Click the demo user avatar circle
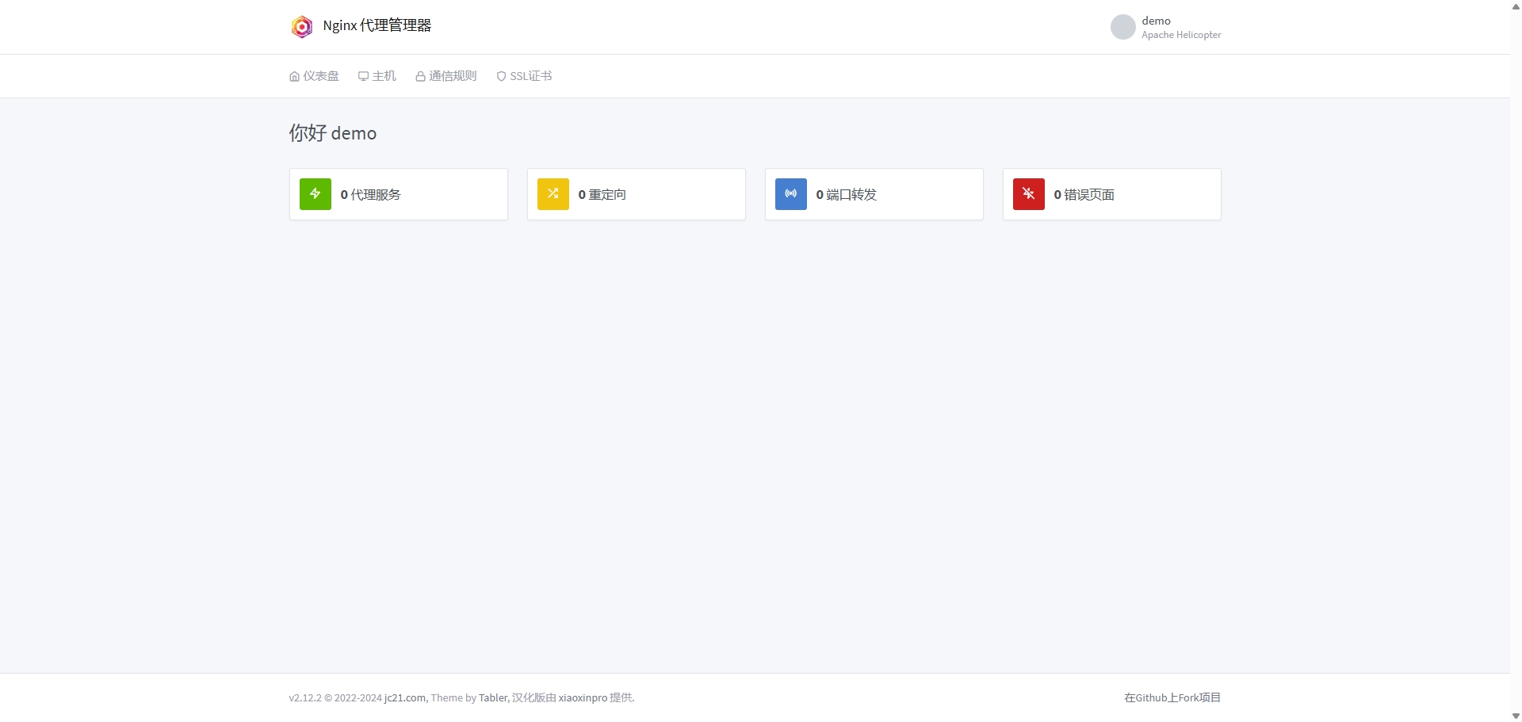This screenshot has height=722, width=1522. pos(1122,27)
